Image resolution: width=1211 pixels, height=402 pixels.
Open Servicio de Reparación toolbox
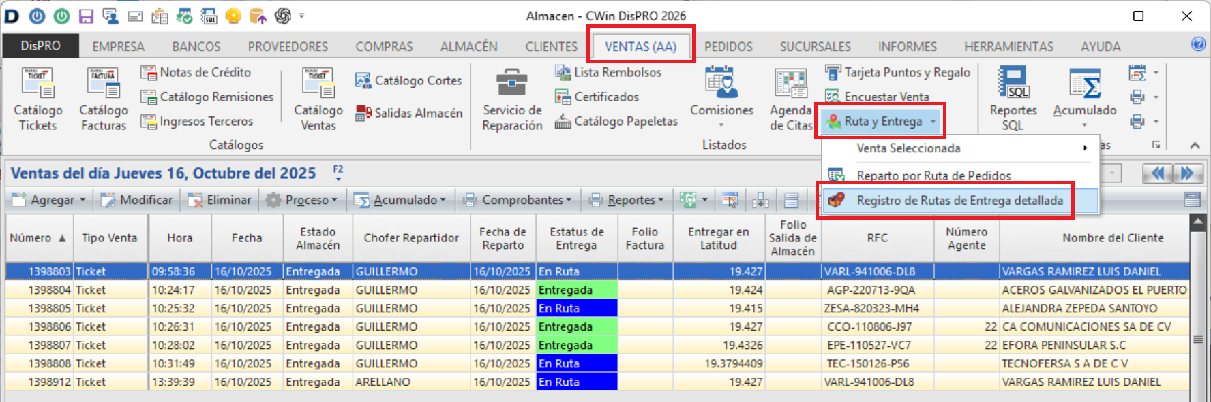pyautogui.click(x=512, y=99)
